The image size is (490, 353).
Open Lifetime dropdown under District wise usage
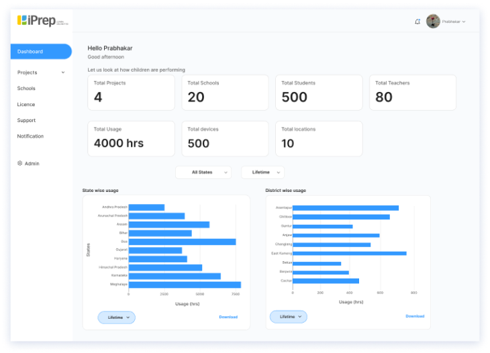click(289, 317)
